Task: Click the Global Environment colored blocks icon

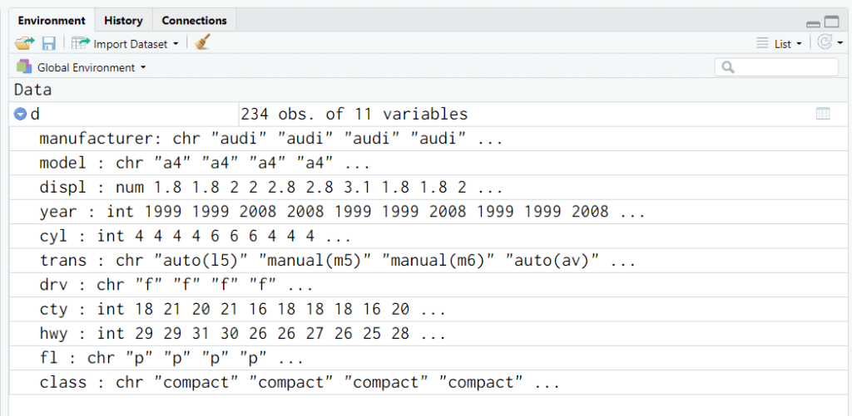Action: (24, 67)
